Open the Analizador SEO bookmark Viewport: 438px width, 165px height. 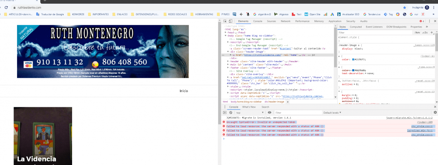[348, 14]
